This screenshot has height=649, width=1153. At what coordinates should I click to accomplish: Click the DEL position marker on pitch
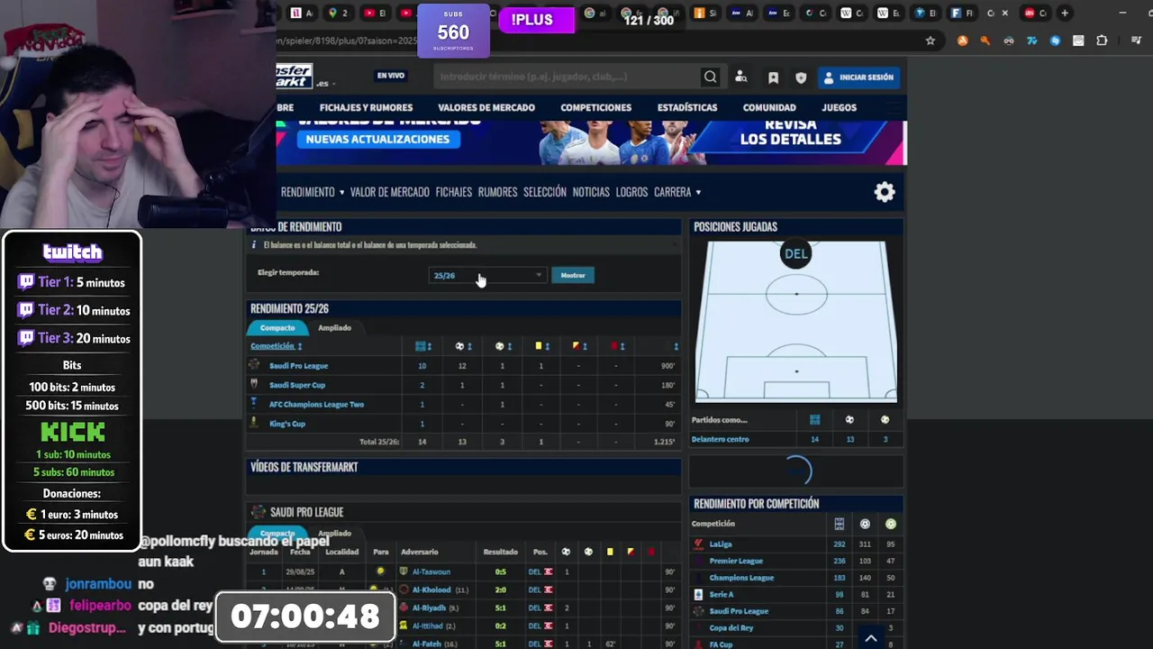[796, 253]
